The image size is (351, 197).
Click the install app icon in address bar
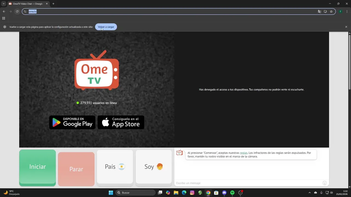coord(325,11)
